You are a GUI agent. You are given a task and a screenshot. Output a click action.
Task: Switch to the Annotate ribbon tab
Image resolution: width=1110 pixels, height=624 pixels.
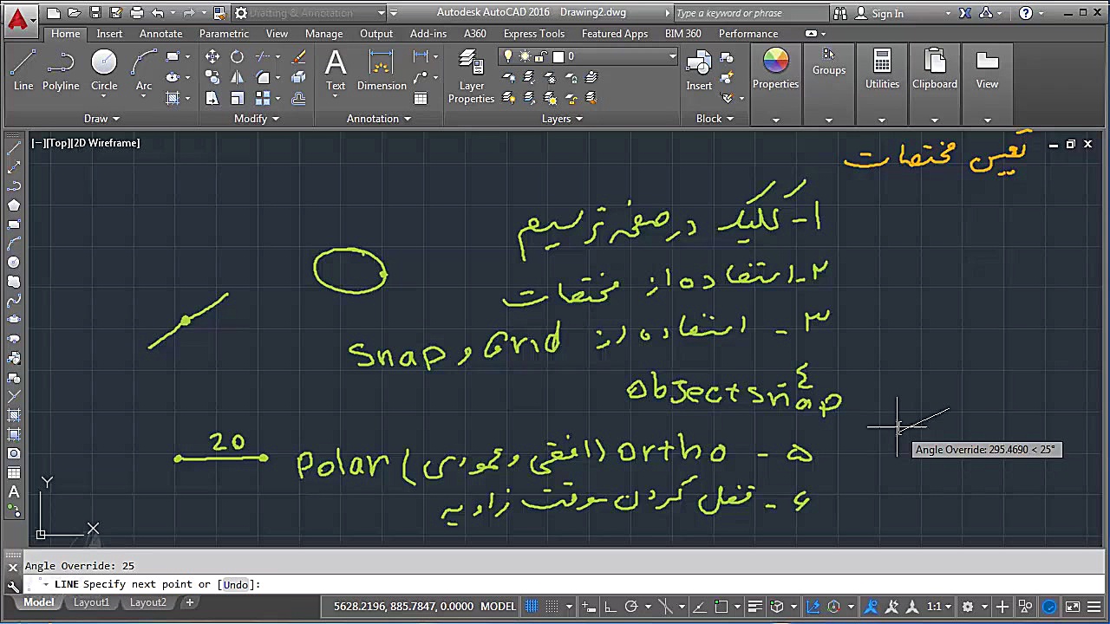coord(160,33)
